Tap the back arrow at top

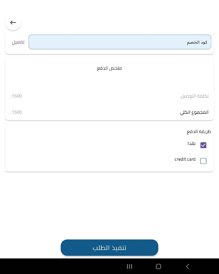click(x=13, y=23)
